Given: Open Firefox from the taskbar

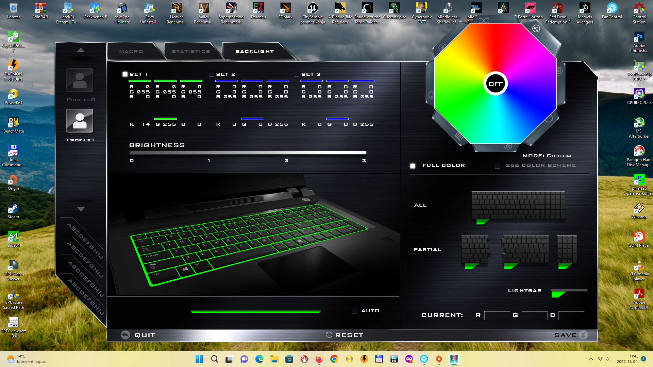Looking at the screenshot, I should click(319, 359).
